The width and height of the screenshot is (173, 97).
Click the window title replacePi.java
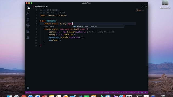(x=86, y=3)
